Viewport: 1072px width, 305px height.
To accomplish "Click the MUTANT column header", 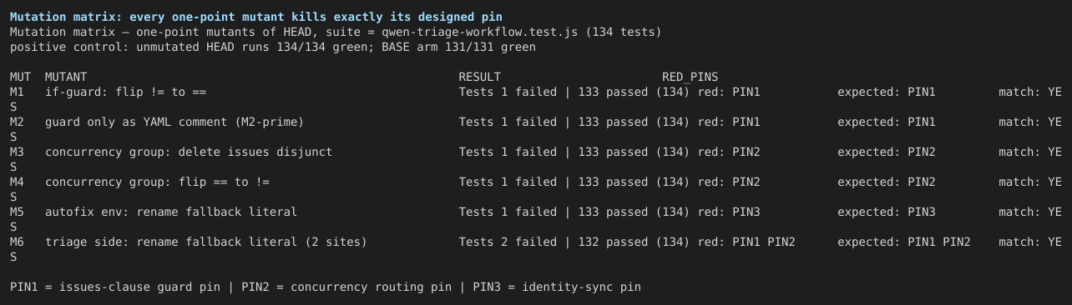I will coord(66,77).
